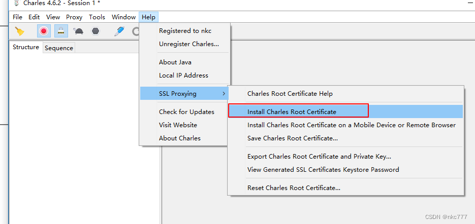This screenshot has height=224, width=475.
Task: Open the File menu
Action: tap(18, 17)
